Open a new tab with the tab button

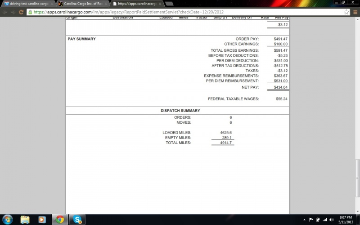tap(170, 4)
